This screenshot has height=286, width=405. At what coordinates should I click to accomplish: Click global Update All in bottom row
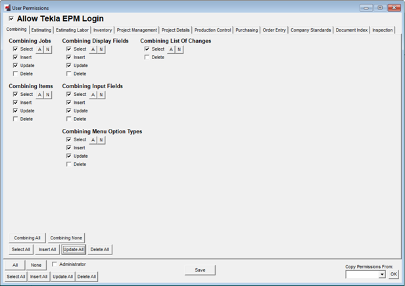coord(62,277)
